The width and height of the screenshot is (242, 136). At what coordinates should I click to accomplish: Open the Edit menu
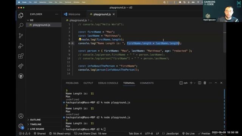[35, 2]
